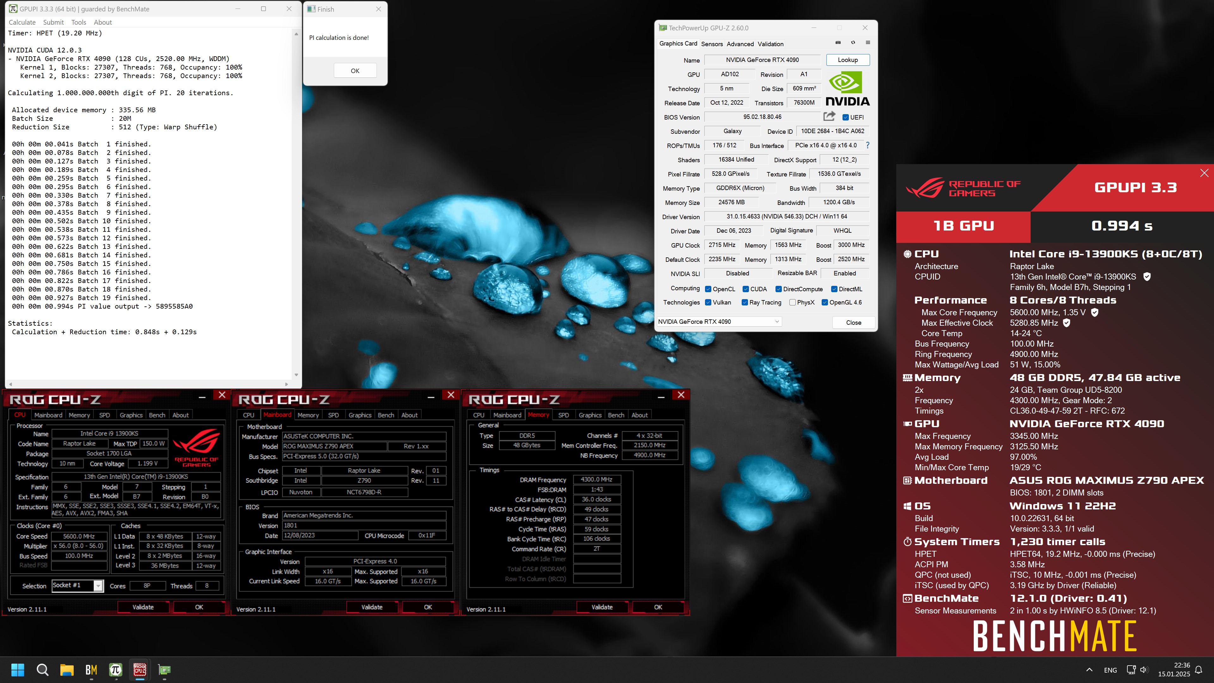Click the NVIDIA logo in GPU-Z
Viewport: 1214px width, 683px height.
coord(847,89)
